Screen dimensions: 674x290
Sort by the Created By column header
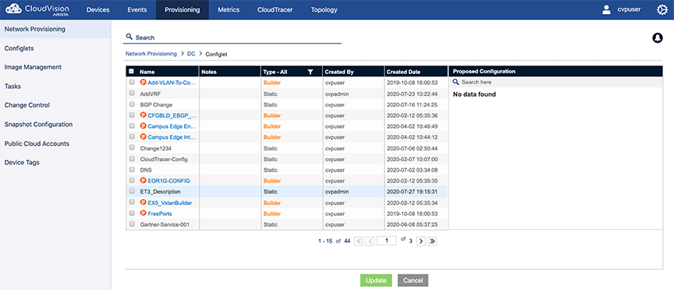coord(339,72)
